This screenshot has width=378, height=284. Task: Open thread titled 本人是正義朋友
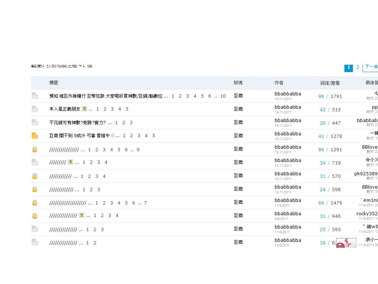click(x=65, y=109)
